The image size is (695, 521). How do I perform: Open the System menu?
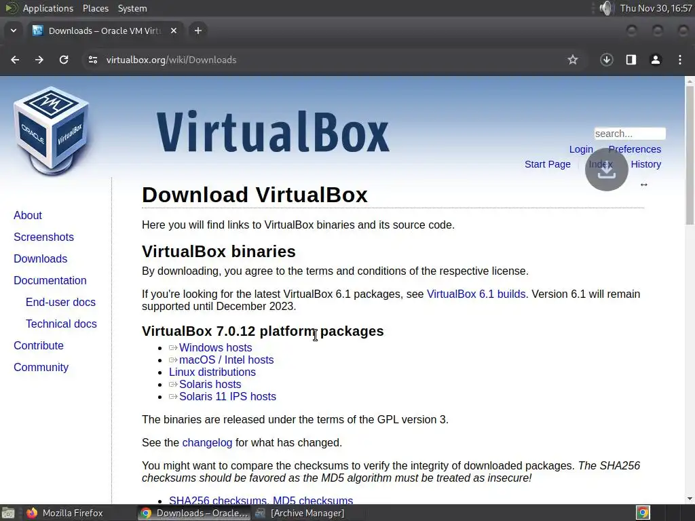(132, 8)
